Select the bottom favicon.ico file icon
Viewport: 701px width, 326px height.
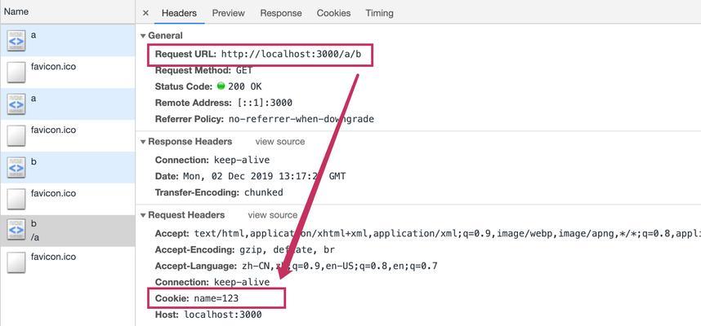(16, 262)
